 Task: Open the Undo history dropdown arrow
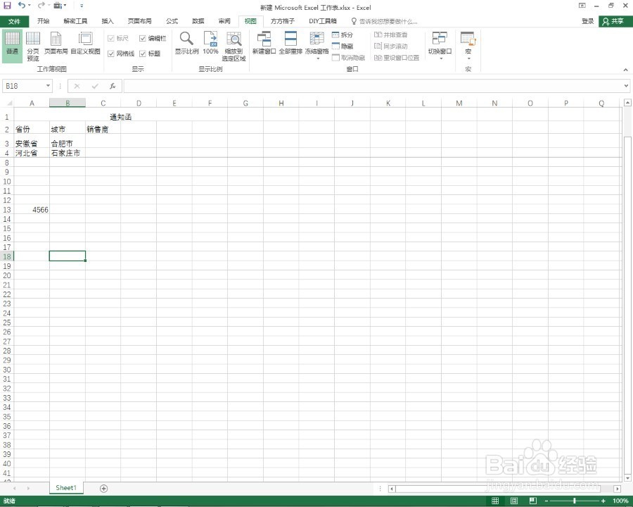(30, 5)
